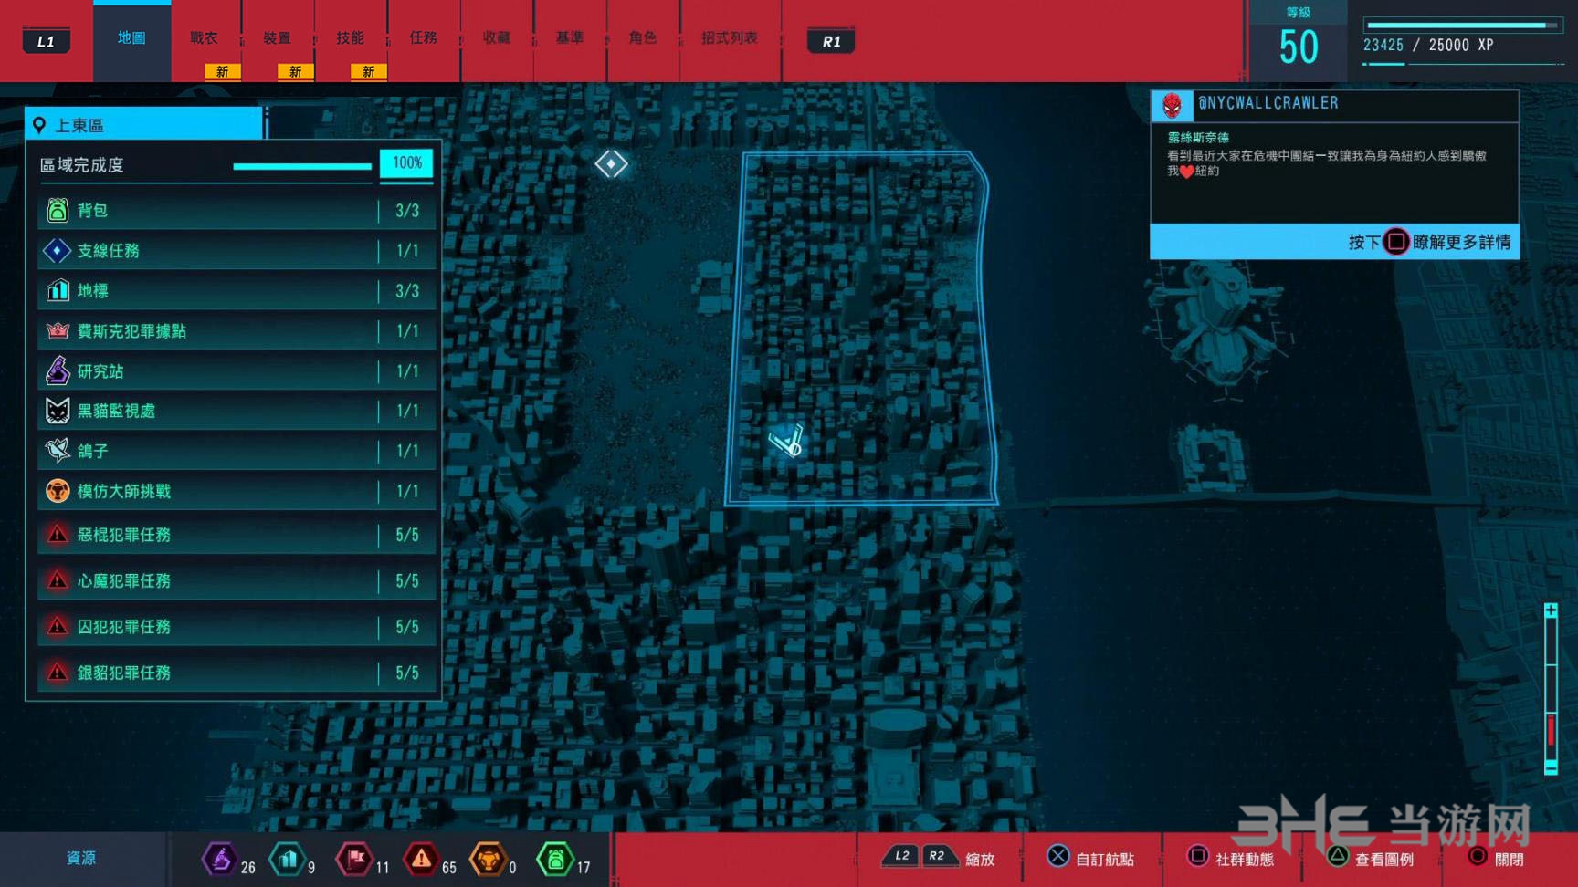The image size is (1578, 887).
Task: Click the level 50 indicator
Action: coord(1298,40)
